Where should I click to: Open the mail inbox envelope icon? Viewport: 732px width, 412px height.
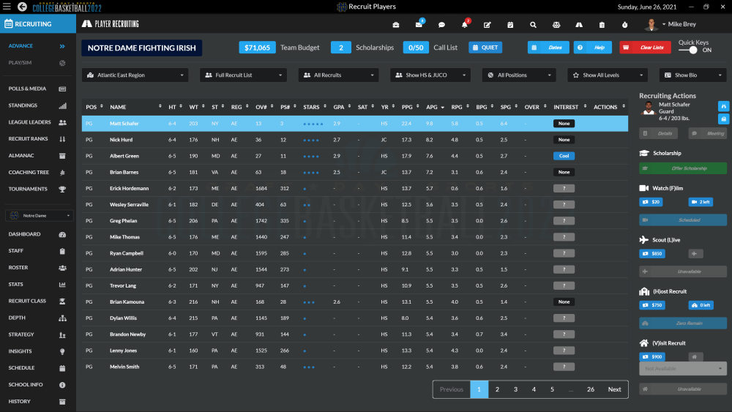419,25
